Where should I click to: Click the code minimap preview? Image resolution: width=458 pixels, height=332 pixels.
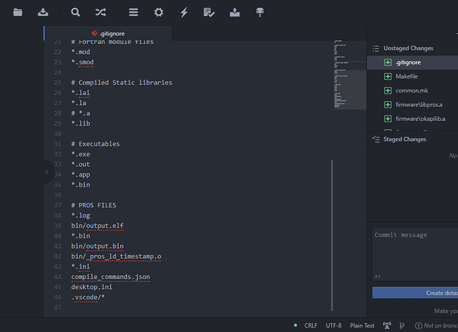pos(350,75)
